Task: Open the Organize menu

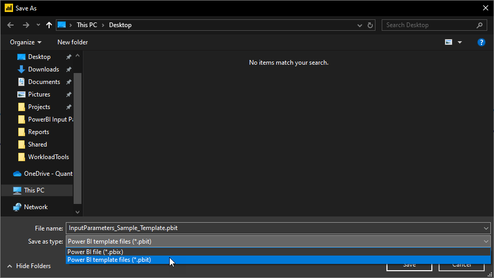Action: pos(26,42)
